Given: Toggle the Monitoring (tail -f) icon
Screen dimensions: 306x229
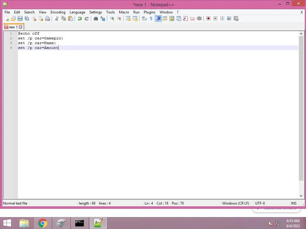Looking at the screenshot, I should pos(199,18).
